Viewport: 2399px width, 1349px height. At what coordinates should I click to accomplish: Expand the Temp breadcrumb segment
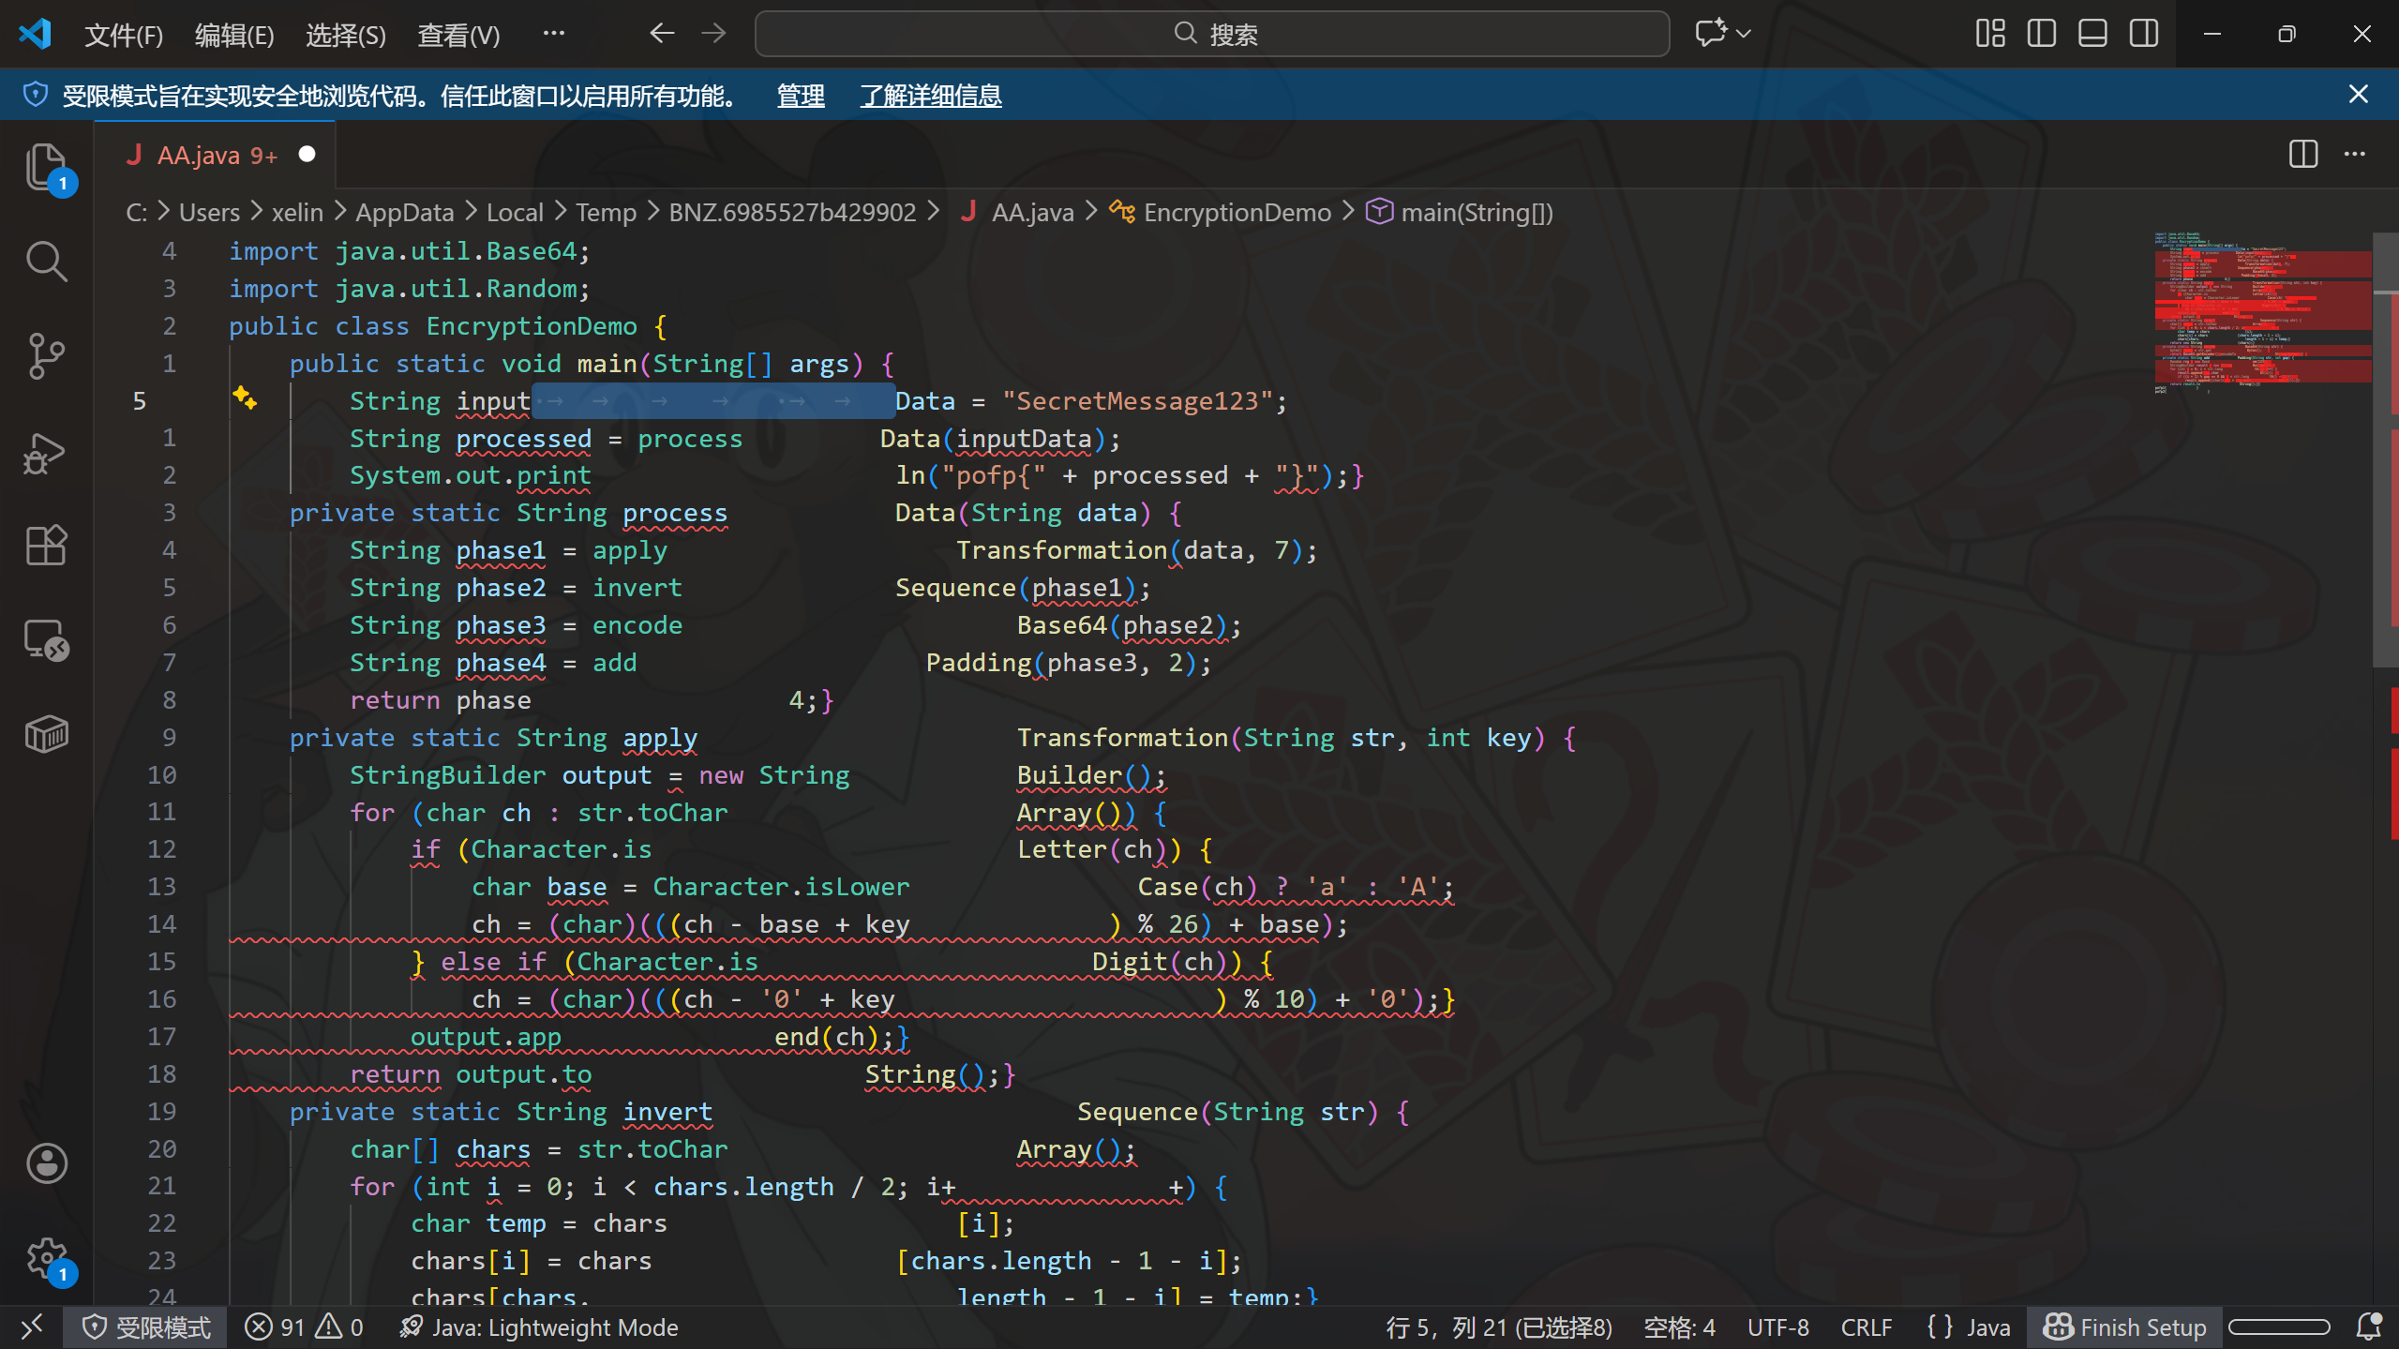(606, 212)
